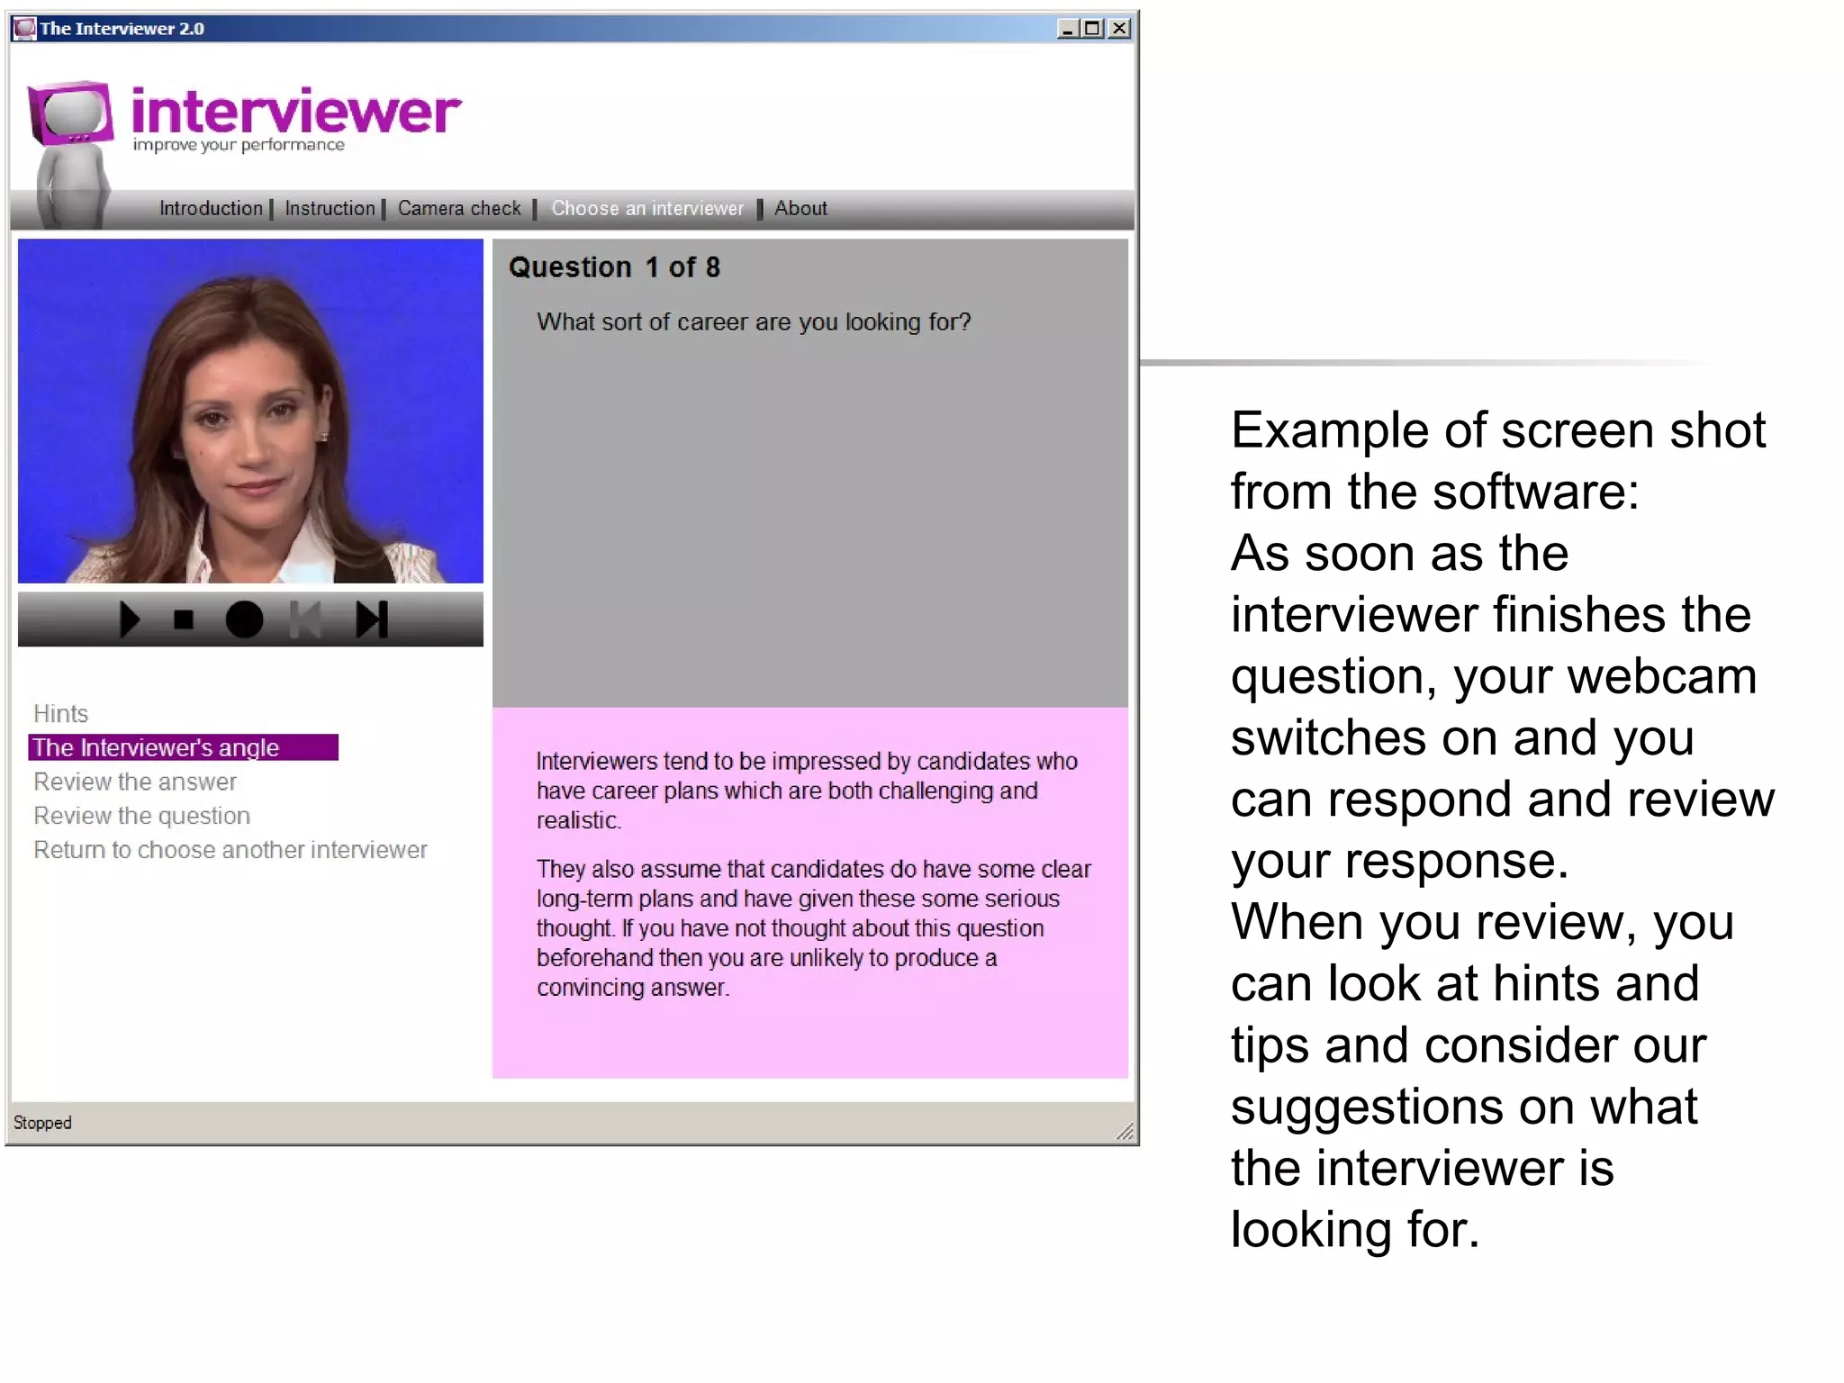The image size is (1844, 1383).
Task: Skip back to the previous question
Action: (305, 619)
